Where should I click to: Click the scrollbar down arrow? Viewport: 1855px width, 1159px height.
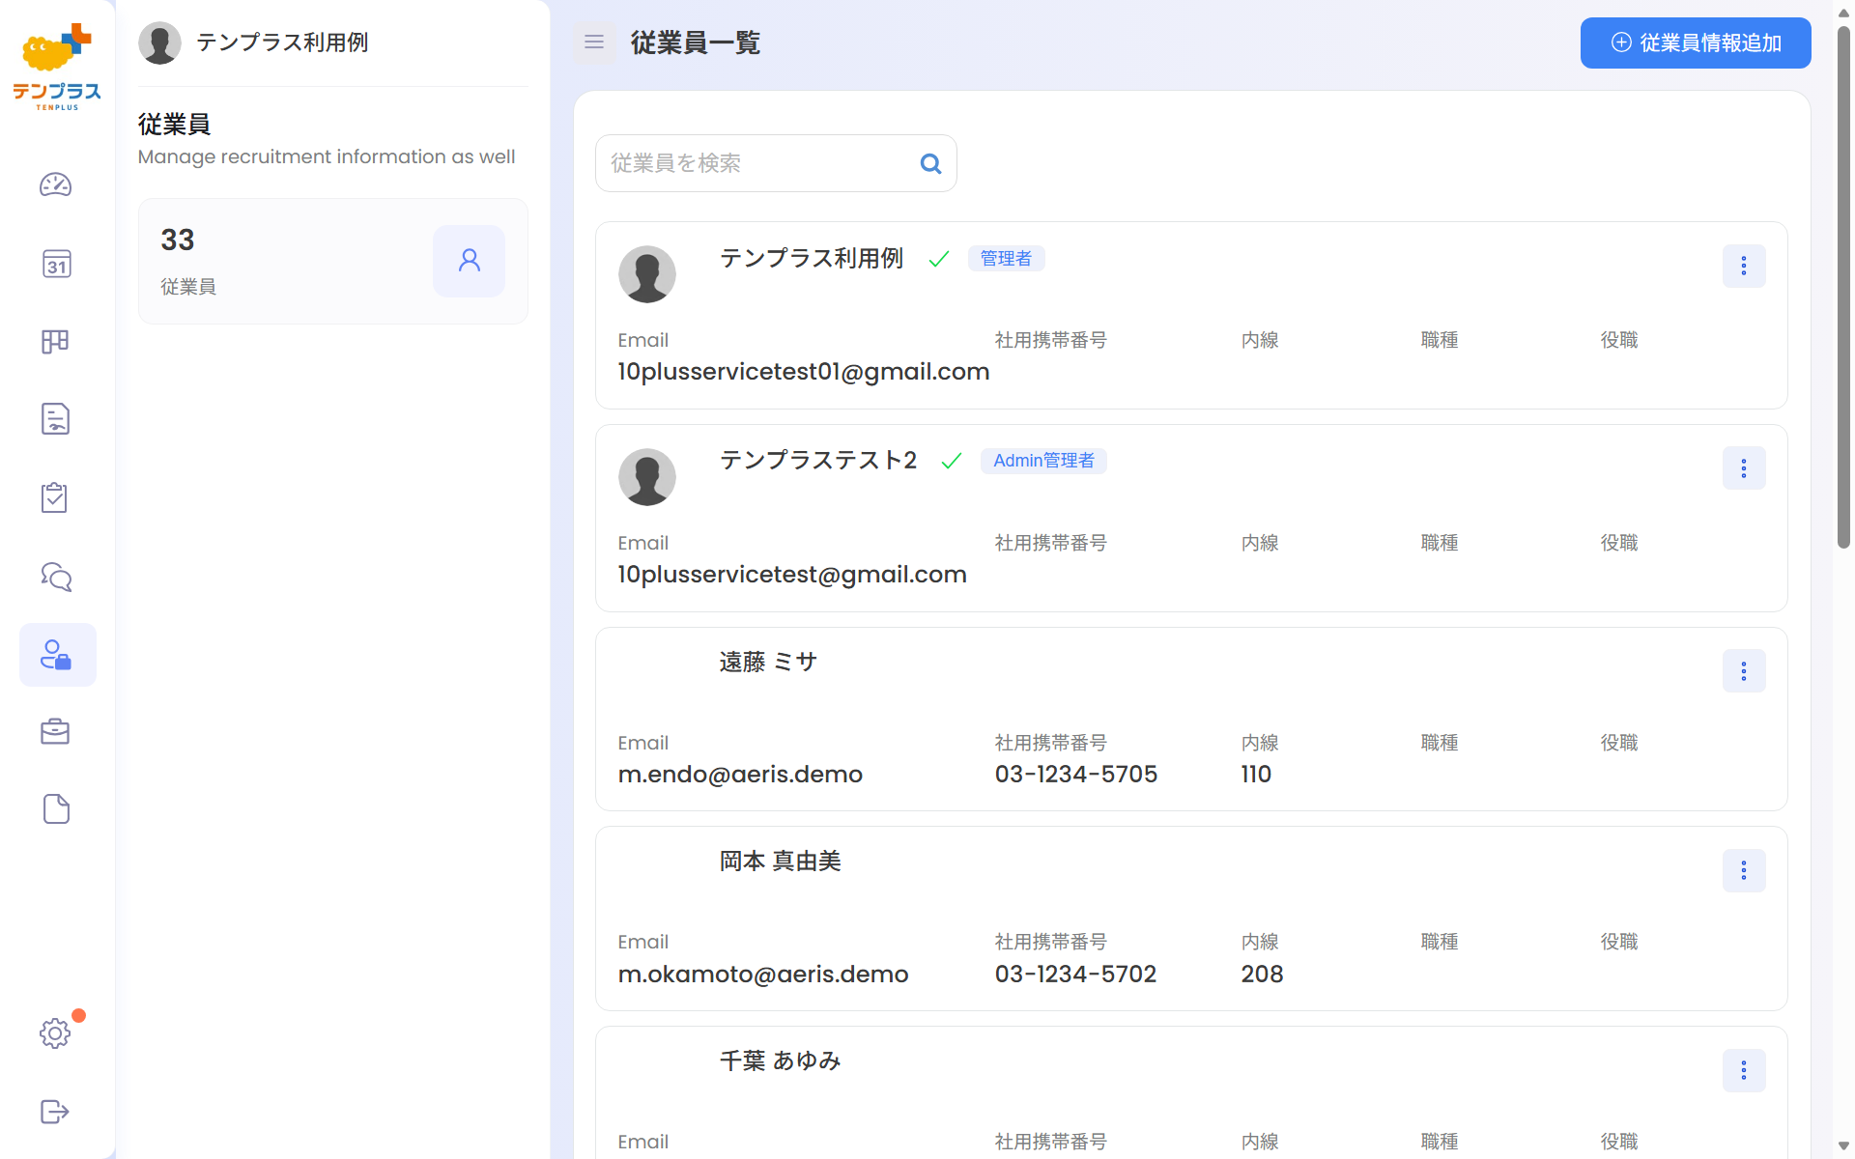(x=1843, y=1146)
